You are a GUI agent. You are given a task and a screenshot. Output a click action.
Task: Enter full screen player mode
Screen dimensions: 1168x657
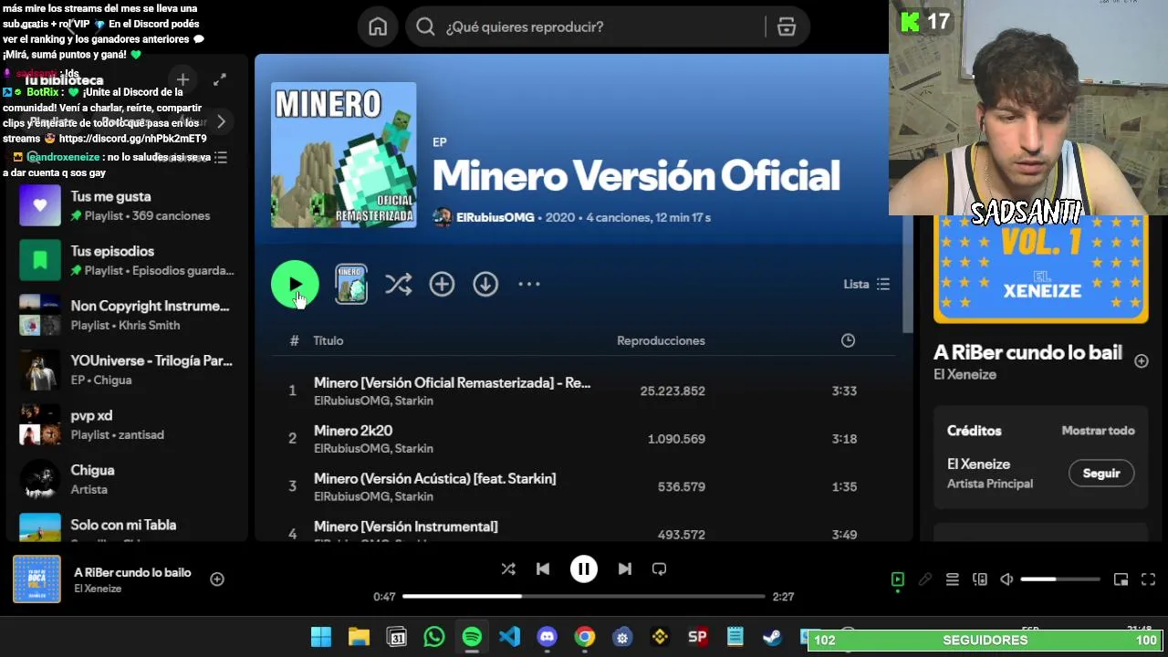tap(1148, 579)
